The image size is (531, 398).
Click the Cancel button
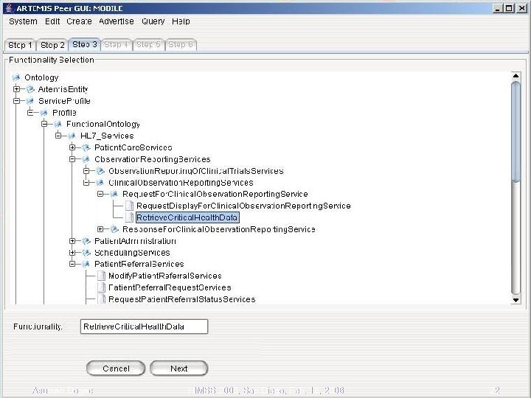pos(116,369)
